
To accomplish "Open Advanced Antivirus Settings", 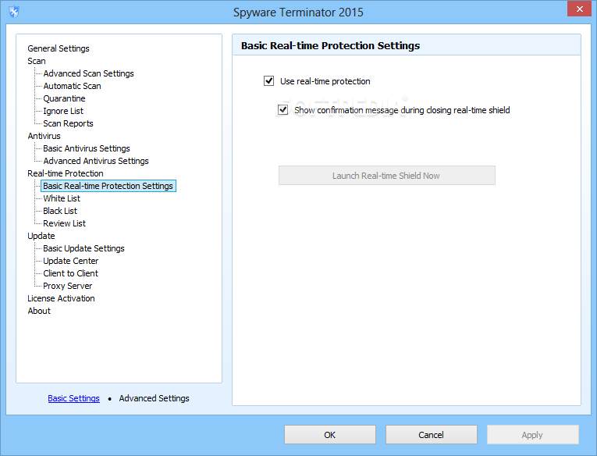I will coord(96,161).
